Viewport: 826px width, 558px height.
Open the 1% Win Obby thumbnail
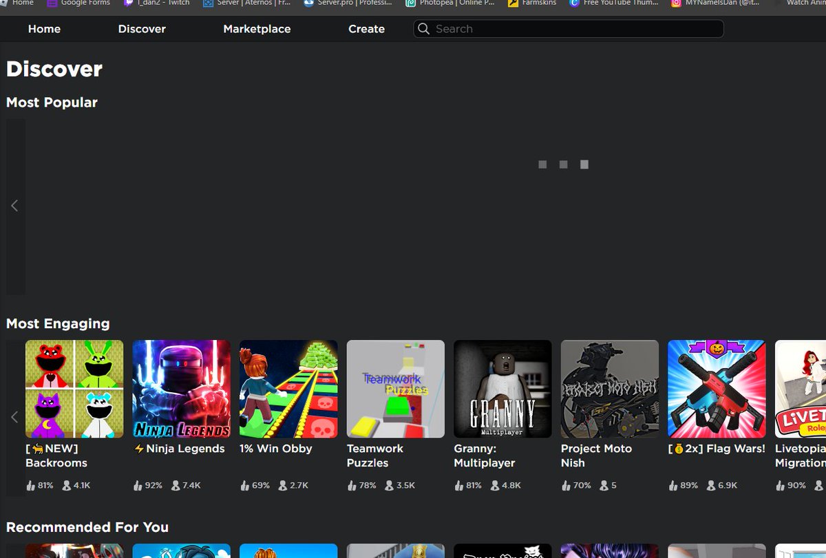288,389
